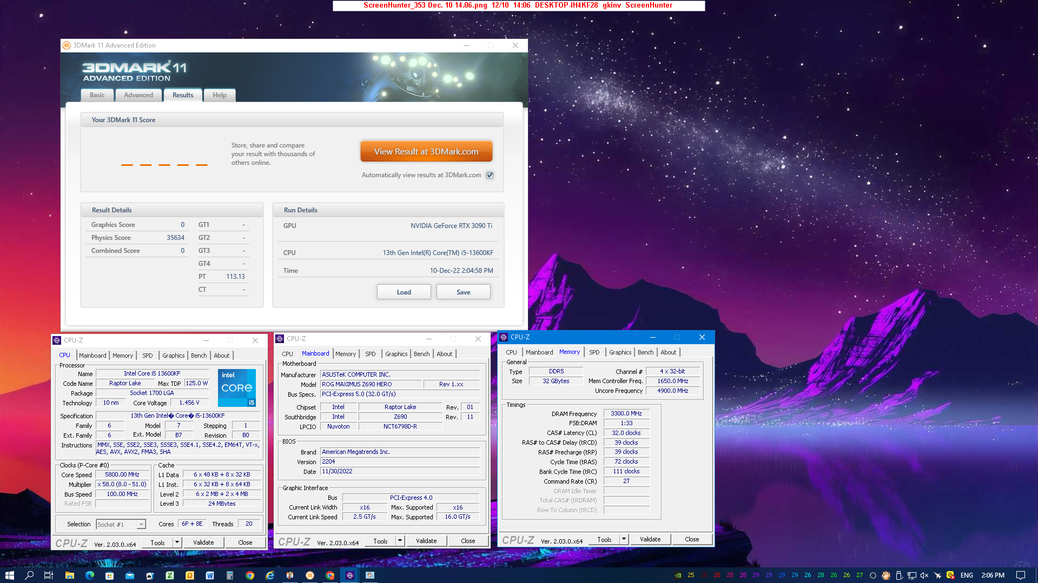This screenshot has height=583, width=1038.
Task: Open Internet Explorer taskbar icon
Action: (x=270, y=575)
